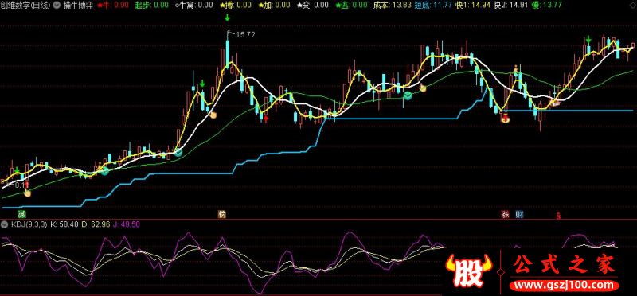The image size is (637, 296).
Task: Click the green down arrow above 15.72
Action: 227,18
